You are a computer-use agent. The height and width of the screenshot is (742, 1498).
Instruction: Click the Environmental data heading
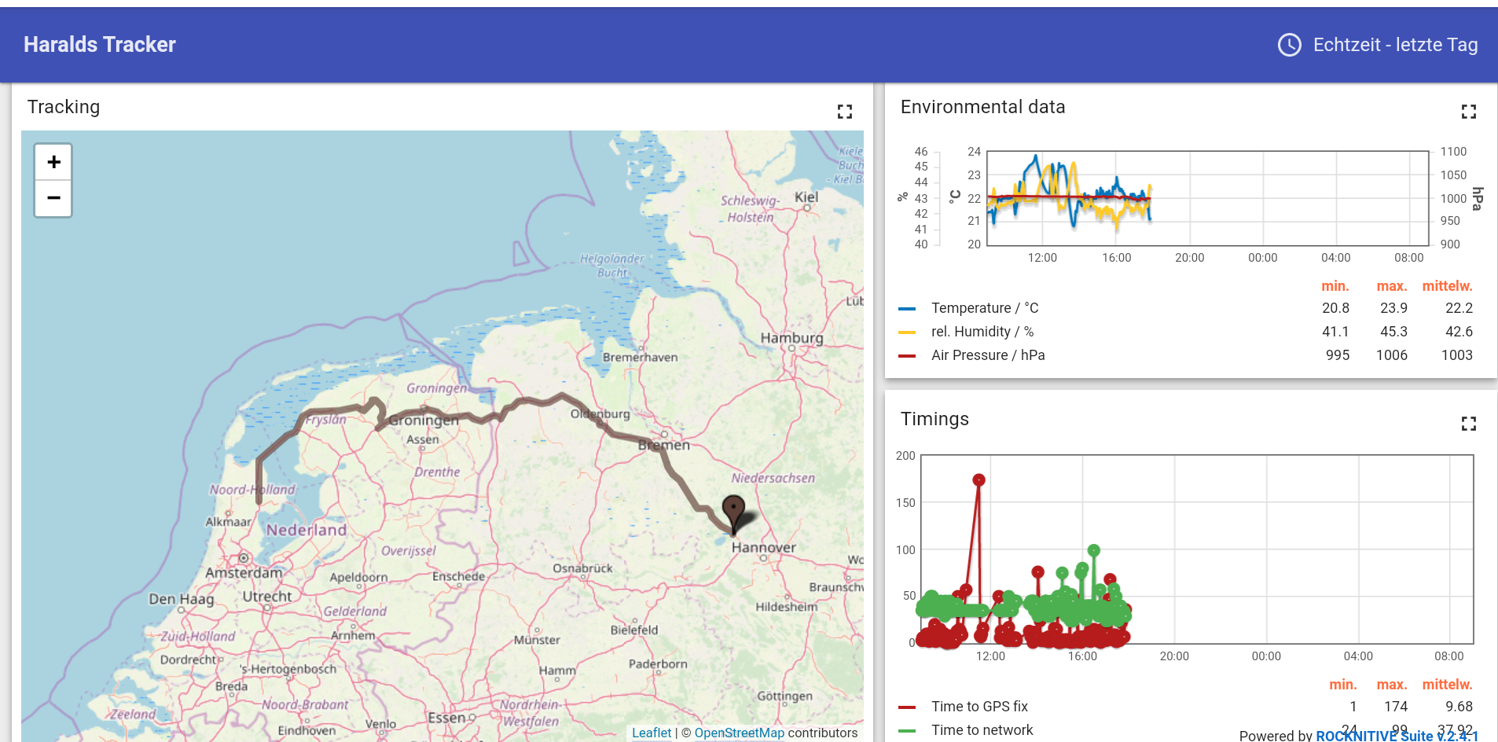(982, 107)
